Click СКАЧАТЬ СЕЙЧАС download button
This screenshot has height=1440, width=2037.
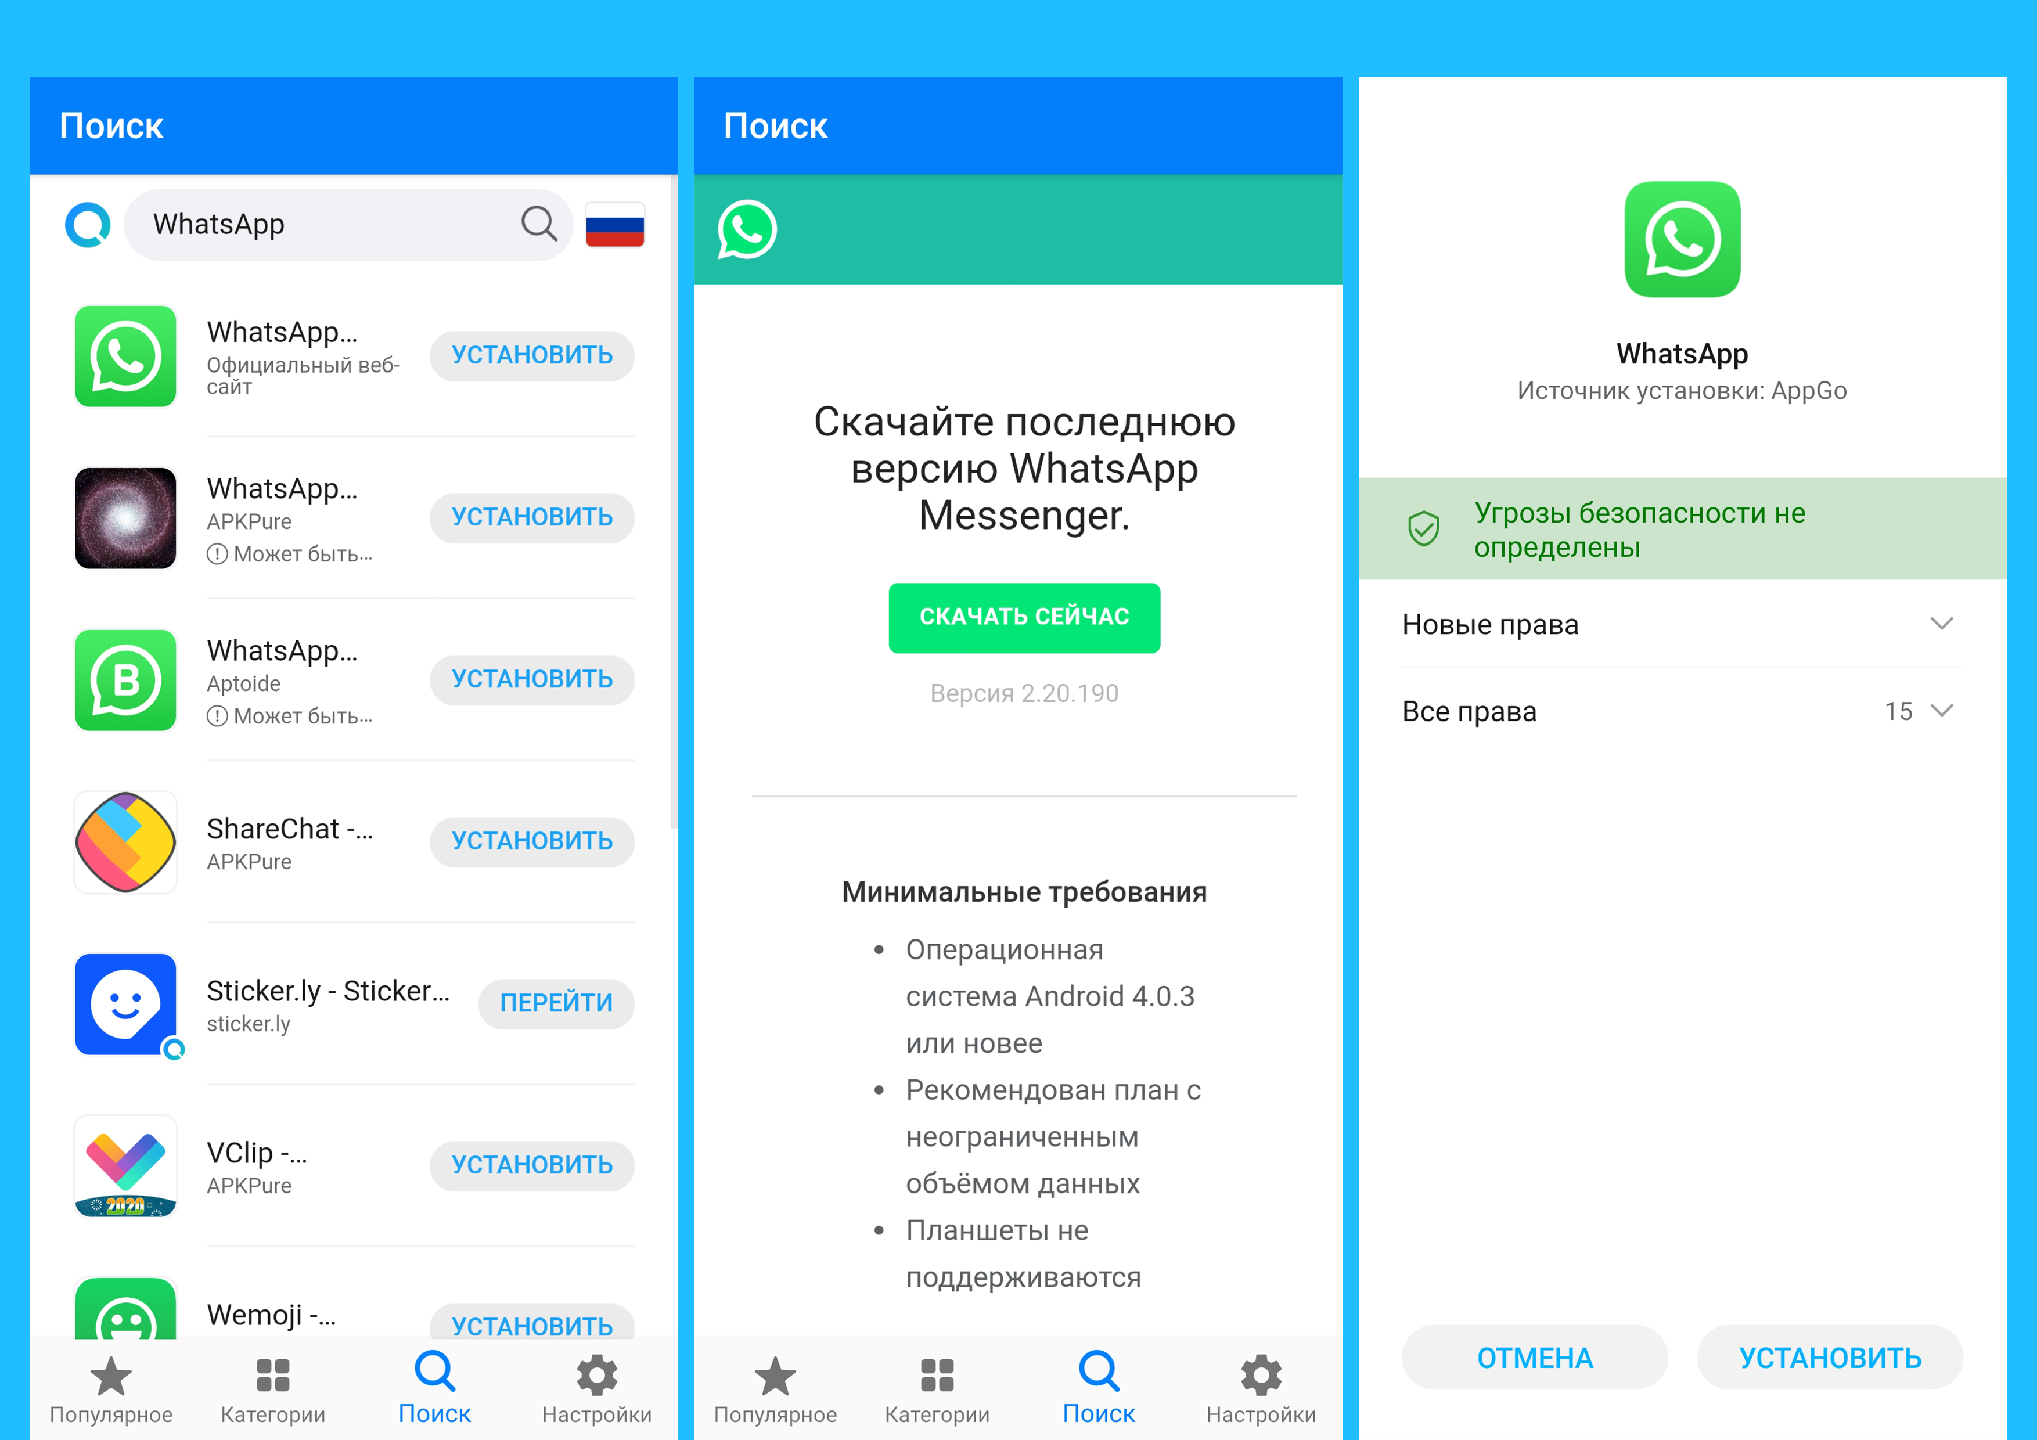click(1018, 613)
